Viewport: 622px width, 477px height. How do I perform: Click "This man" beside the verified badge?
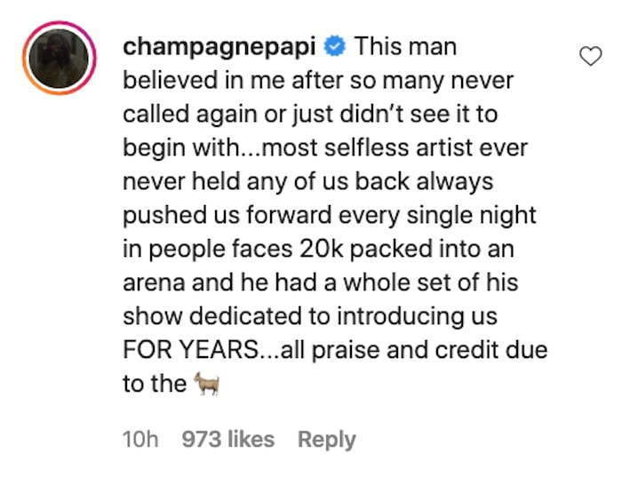coord(405,46)
